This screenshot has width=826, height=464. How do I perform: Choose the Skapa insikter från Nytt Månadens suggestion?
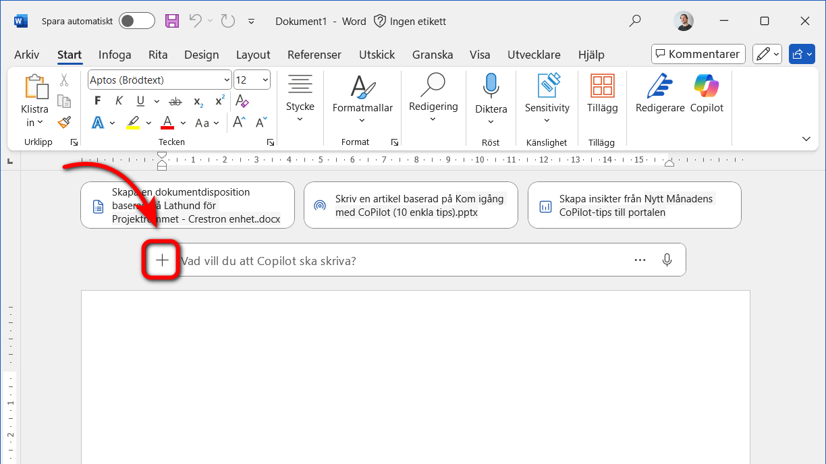pos(634,205)
